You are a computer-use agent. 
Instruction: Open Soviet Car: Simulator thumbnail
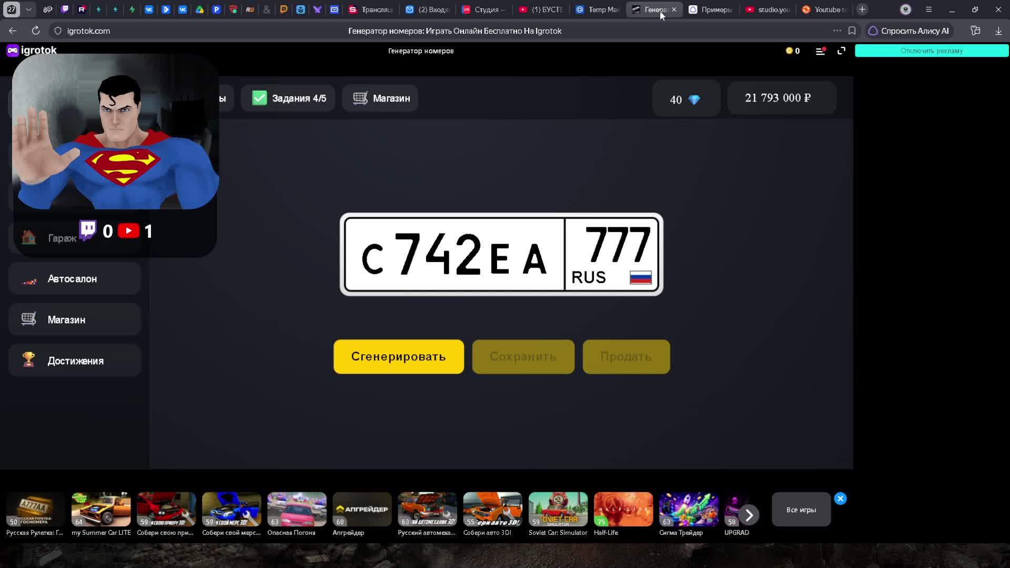pos(558,509)
